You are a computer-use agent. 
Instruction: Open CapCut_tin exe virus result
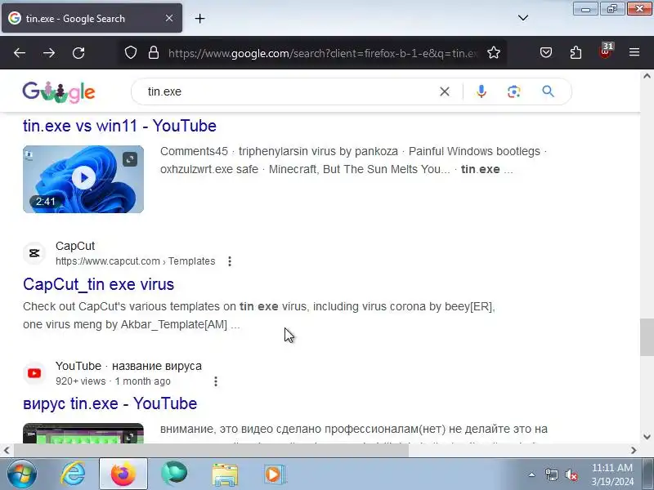pyautogui.click(x=98, y=284)
